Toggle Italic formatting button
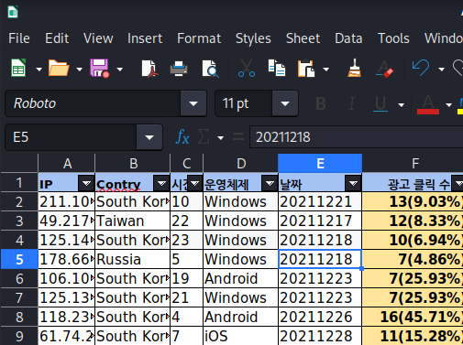Image resolution: width=463 pixels, height=345 pixels. tap(352, 103)
